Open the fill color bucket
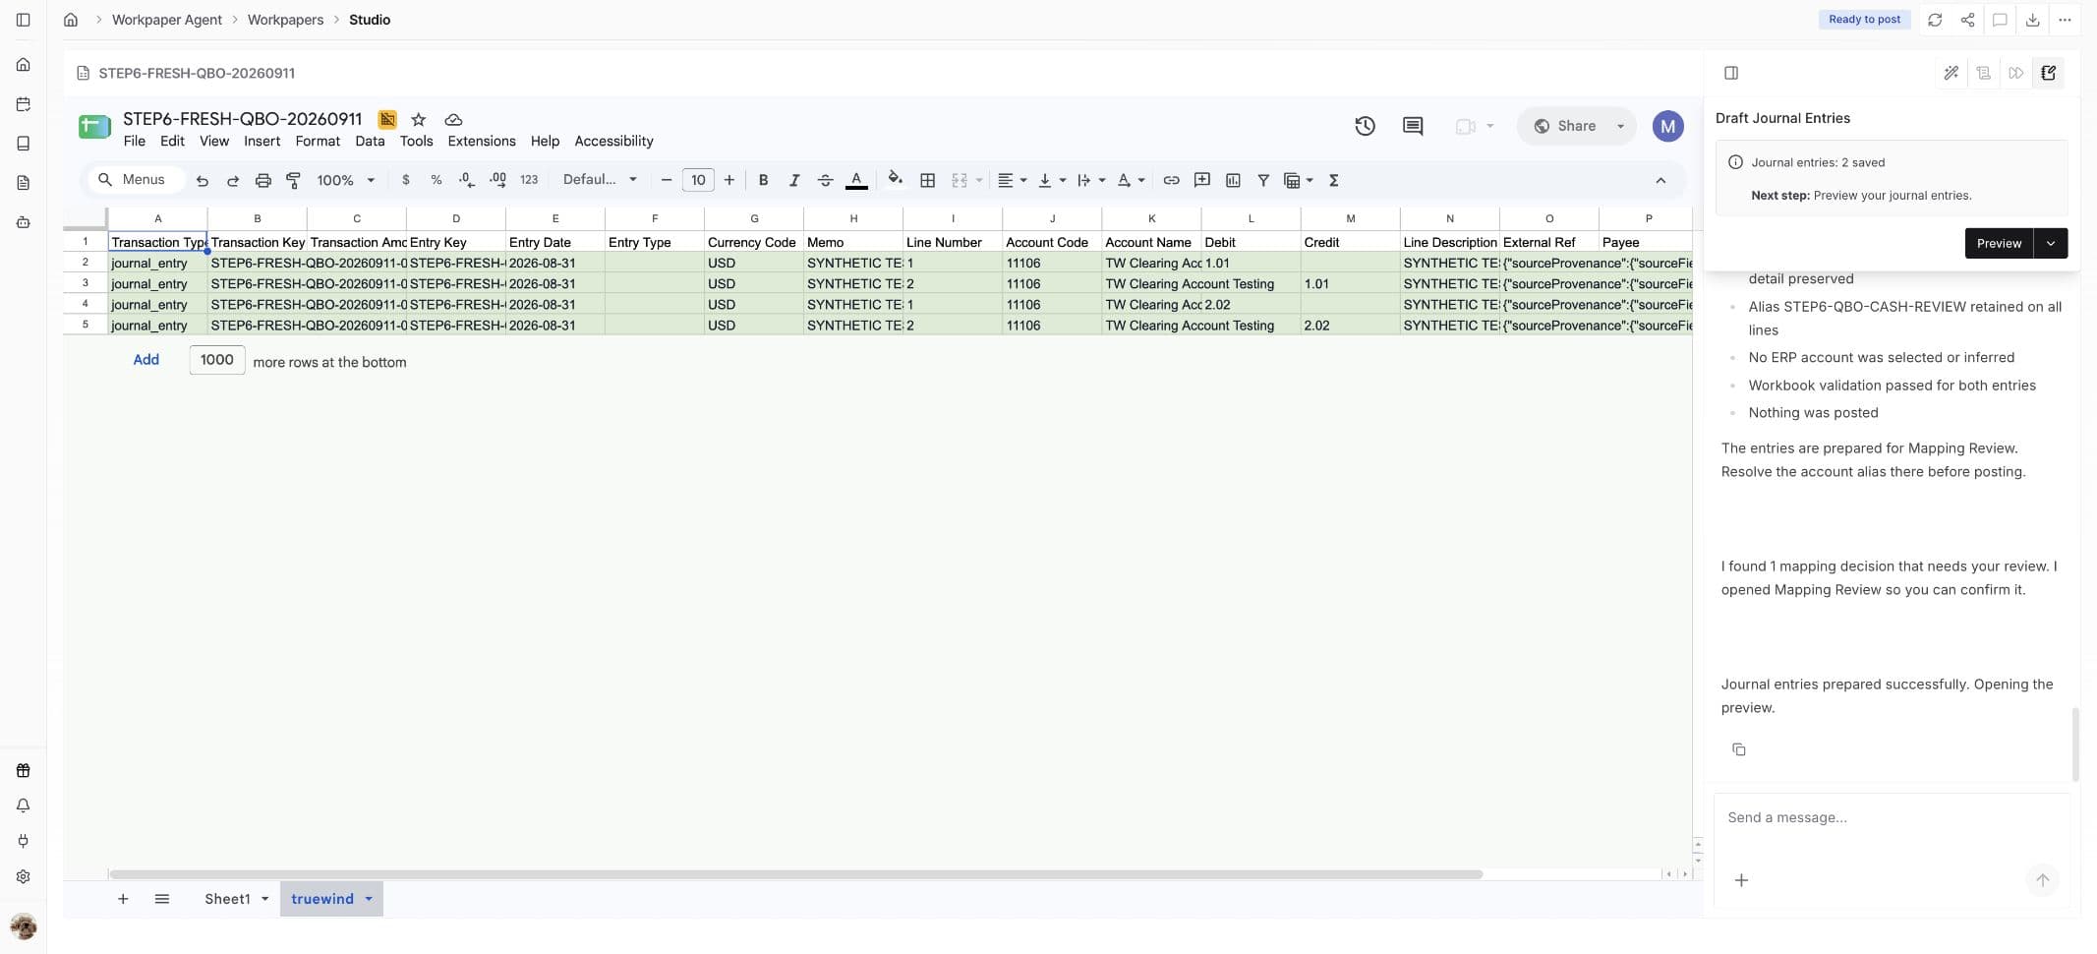Viewport: 2097px width, 954px height. pyautogui.click(x=895, y=179)
